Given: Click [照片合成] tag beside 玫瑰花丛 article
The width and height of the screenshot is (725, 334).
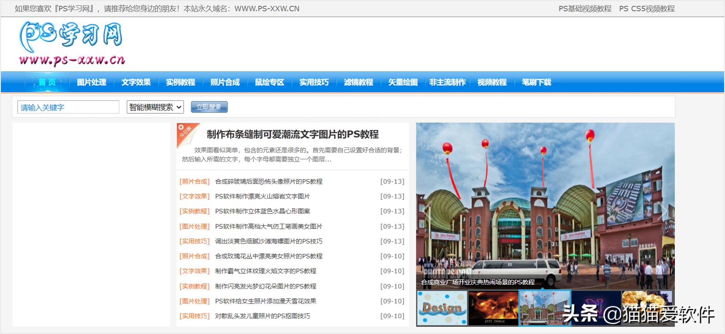Looking at the screenshot, I should pos(195,256).
